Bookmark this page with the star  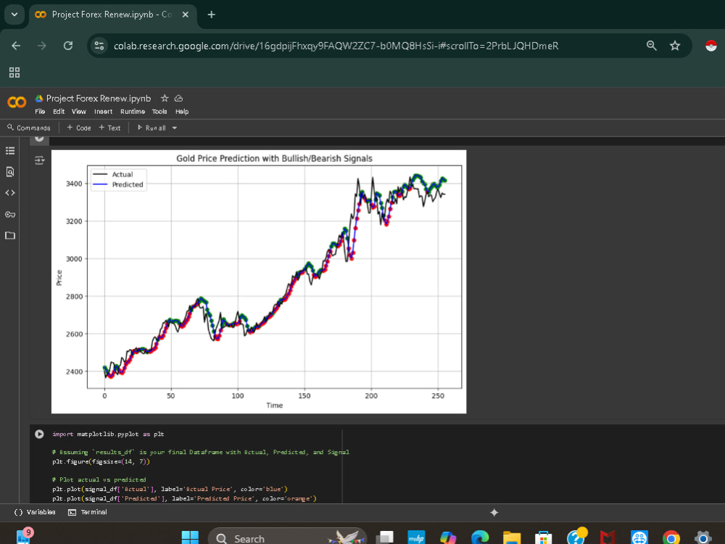(675, 45)
